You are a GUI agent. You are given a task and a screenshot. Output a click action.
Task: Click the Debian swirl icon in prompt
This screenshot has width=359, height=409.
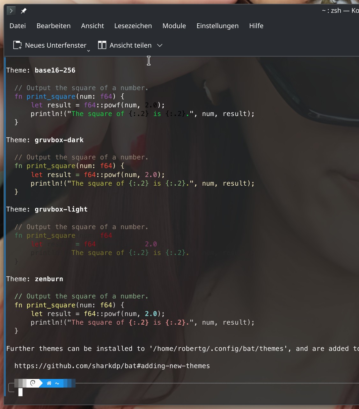[x=33, y=383]
